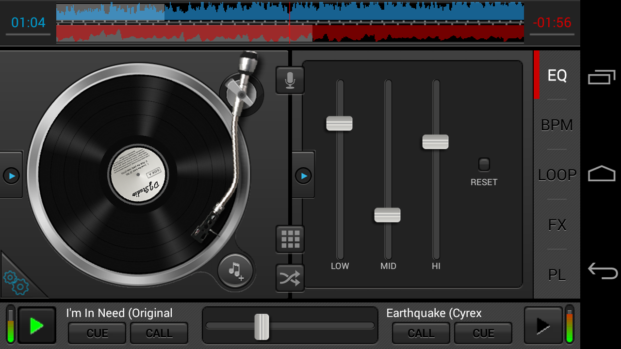Start playback on the left deck
Screen dimensions: 621x349
36,325
